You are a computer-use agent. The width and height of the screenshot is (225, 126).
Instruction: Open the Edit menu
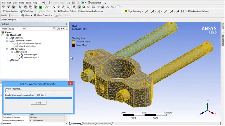point(9,3)
